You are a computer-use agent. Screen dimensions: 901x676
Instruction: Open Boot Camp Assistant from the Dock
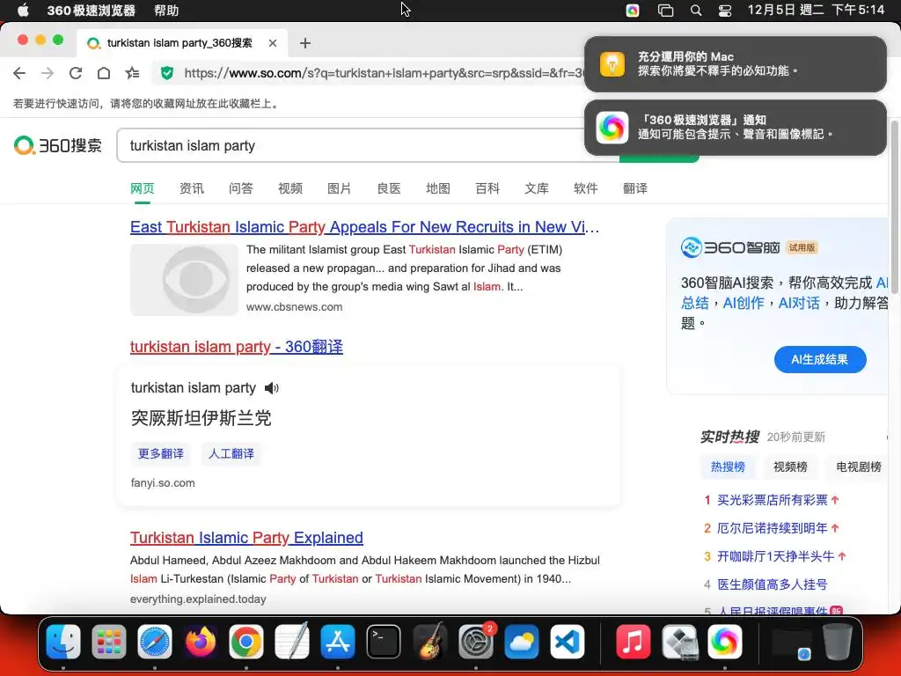tap(678, 642)
